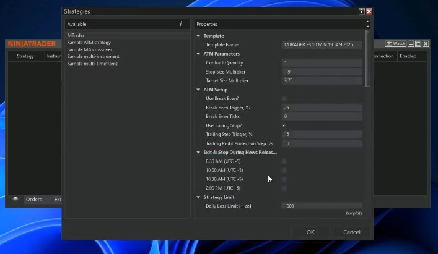Image resolution: width=438 pixels, height=254 pixels.
Task: Select the MTrader strategy in list
Action: (x=76, y=35)
